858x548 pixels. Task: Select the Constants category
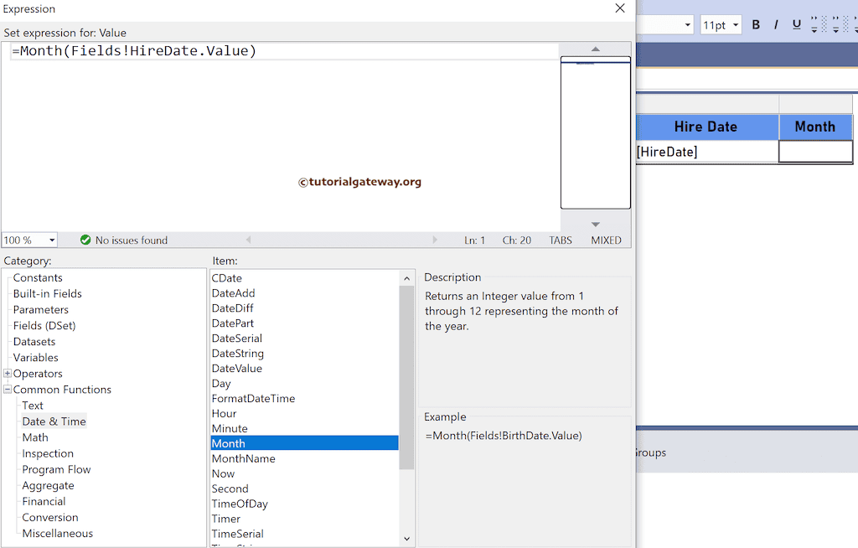tap(38, 277)
